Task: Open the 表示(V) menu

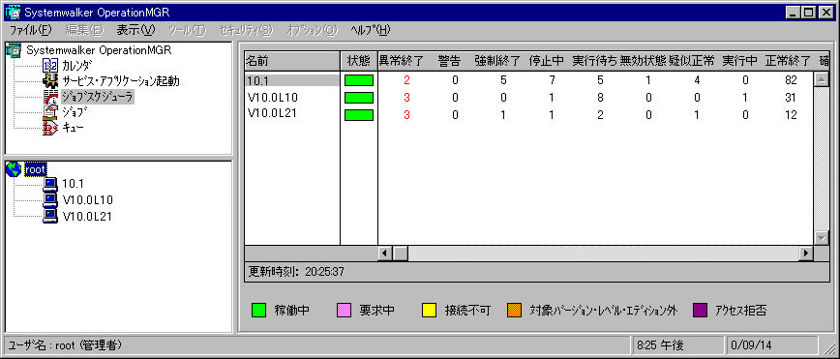Action: (x=136, y=30)
